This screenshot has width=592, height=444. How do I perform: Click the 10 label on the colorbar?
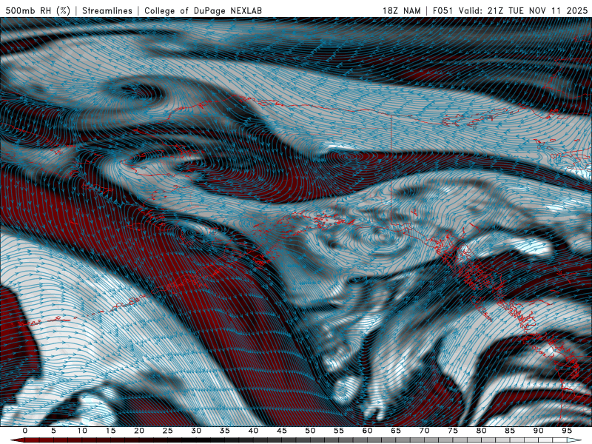[x=82, y=431]
